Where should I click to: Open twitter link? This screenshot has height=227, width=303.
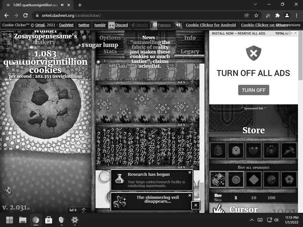pyautogui.click(x=84, y=25)
